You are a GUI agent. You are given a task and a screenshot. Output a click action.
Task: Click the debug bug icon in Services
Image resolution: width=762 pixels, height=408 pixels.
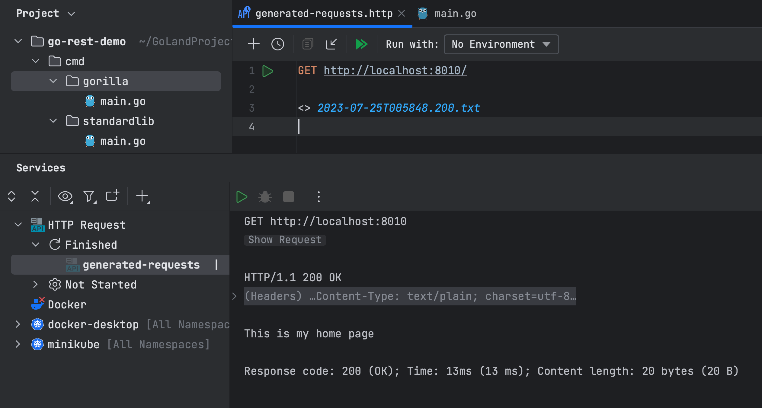pos(265,197)
